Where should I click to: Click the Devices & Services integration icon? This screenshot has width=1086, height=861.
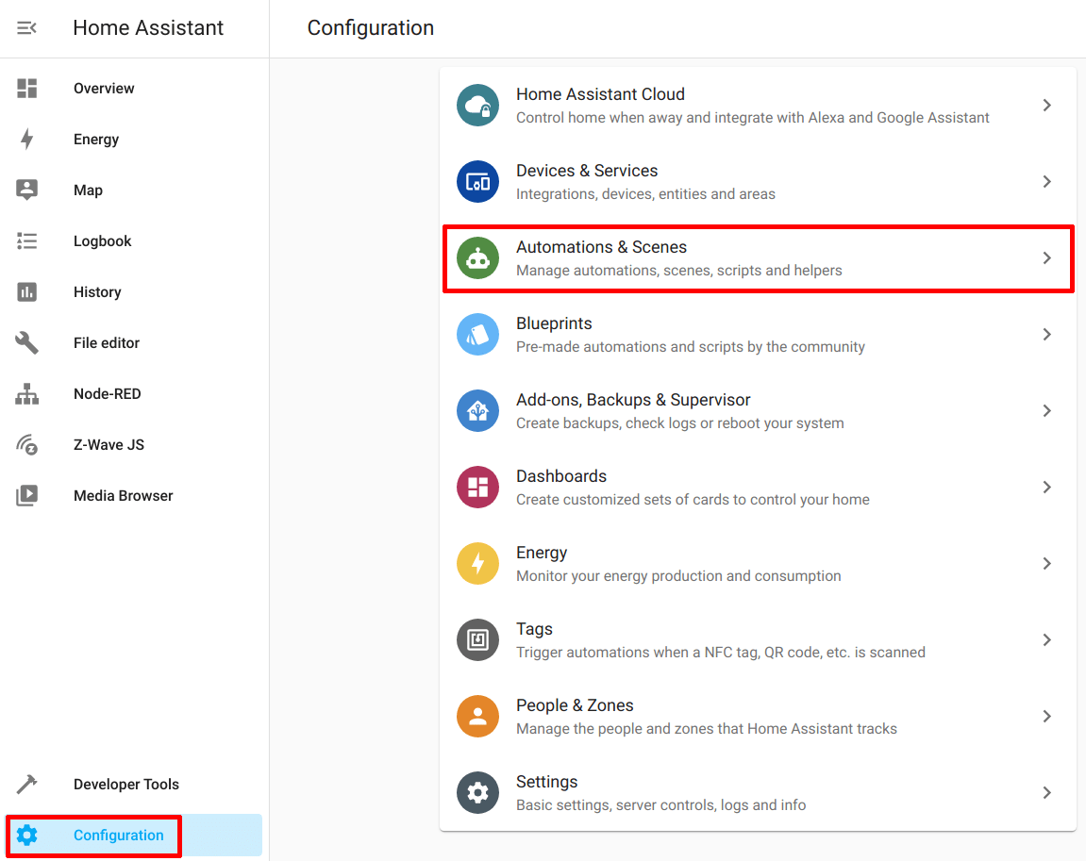point(477,181)
